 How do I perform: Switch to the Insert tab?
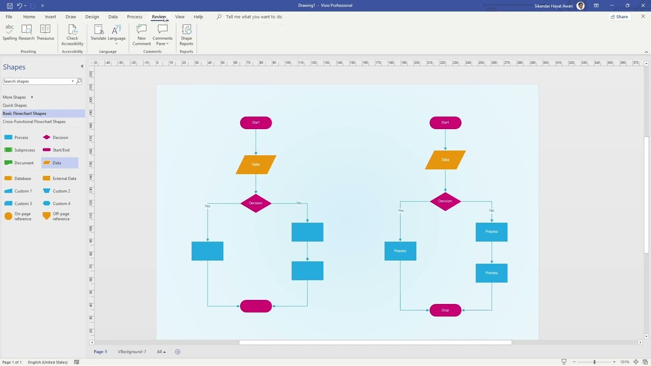[x=50, y=17]
